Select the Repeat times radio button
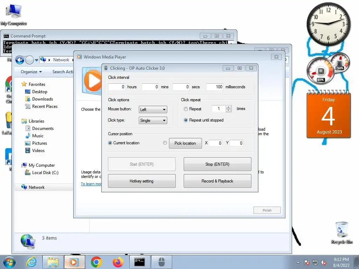This screenshot has height=269, width=359. tap(186, 109)
